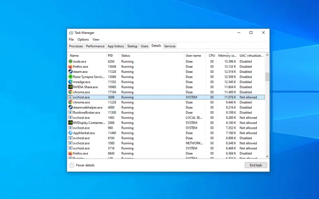Click the vertical scrollbar thumb
This screenshot has width=319, height=199.
tap(267, 77)
